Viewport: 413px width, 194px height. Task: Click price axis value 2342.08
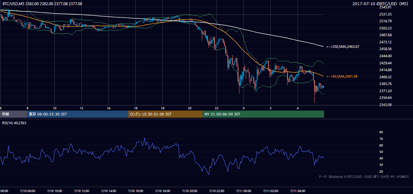click(x=386, y=105)
